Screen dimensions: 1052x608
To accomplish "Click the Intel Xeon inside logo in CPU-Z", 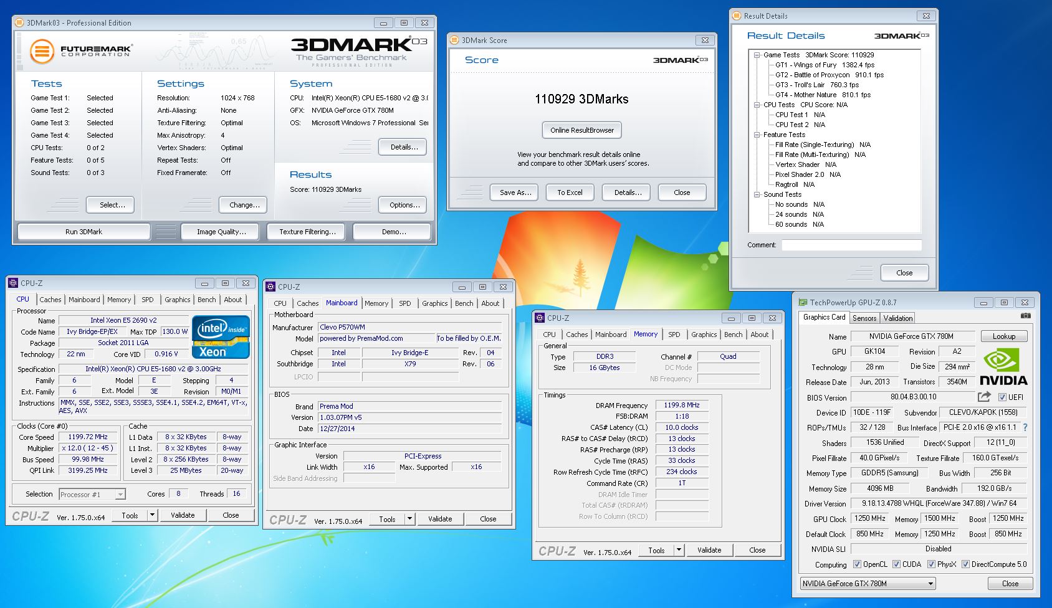I will (222, 338).
